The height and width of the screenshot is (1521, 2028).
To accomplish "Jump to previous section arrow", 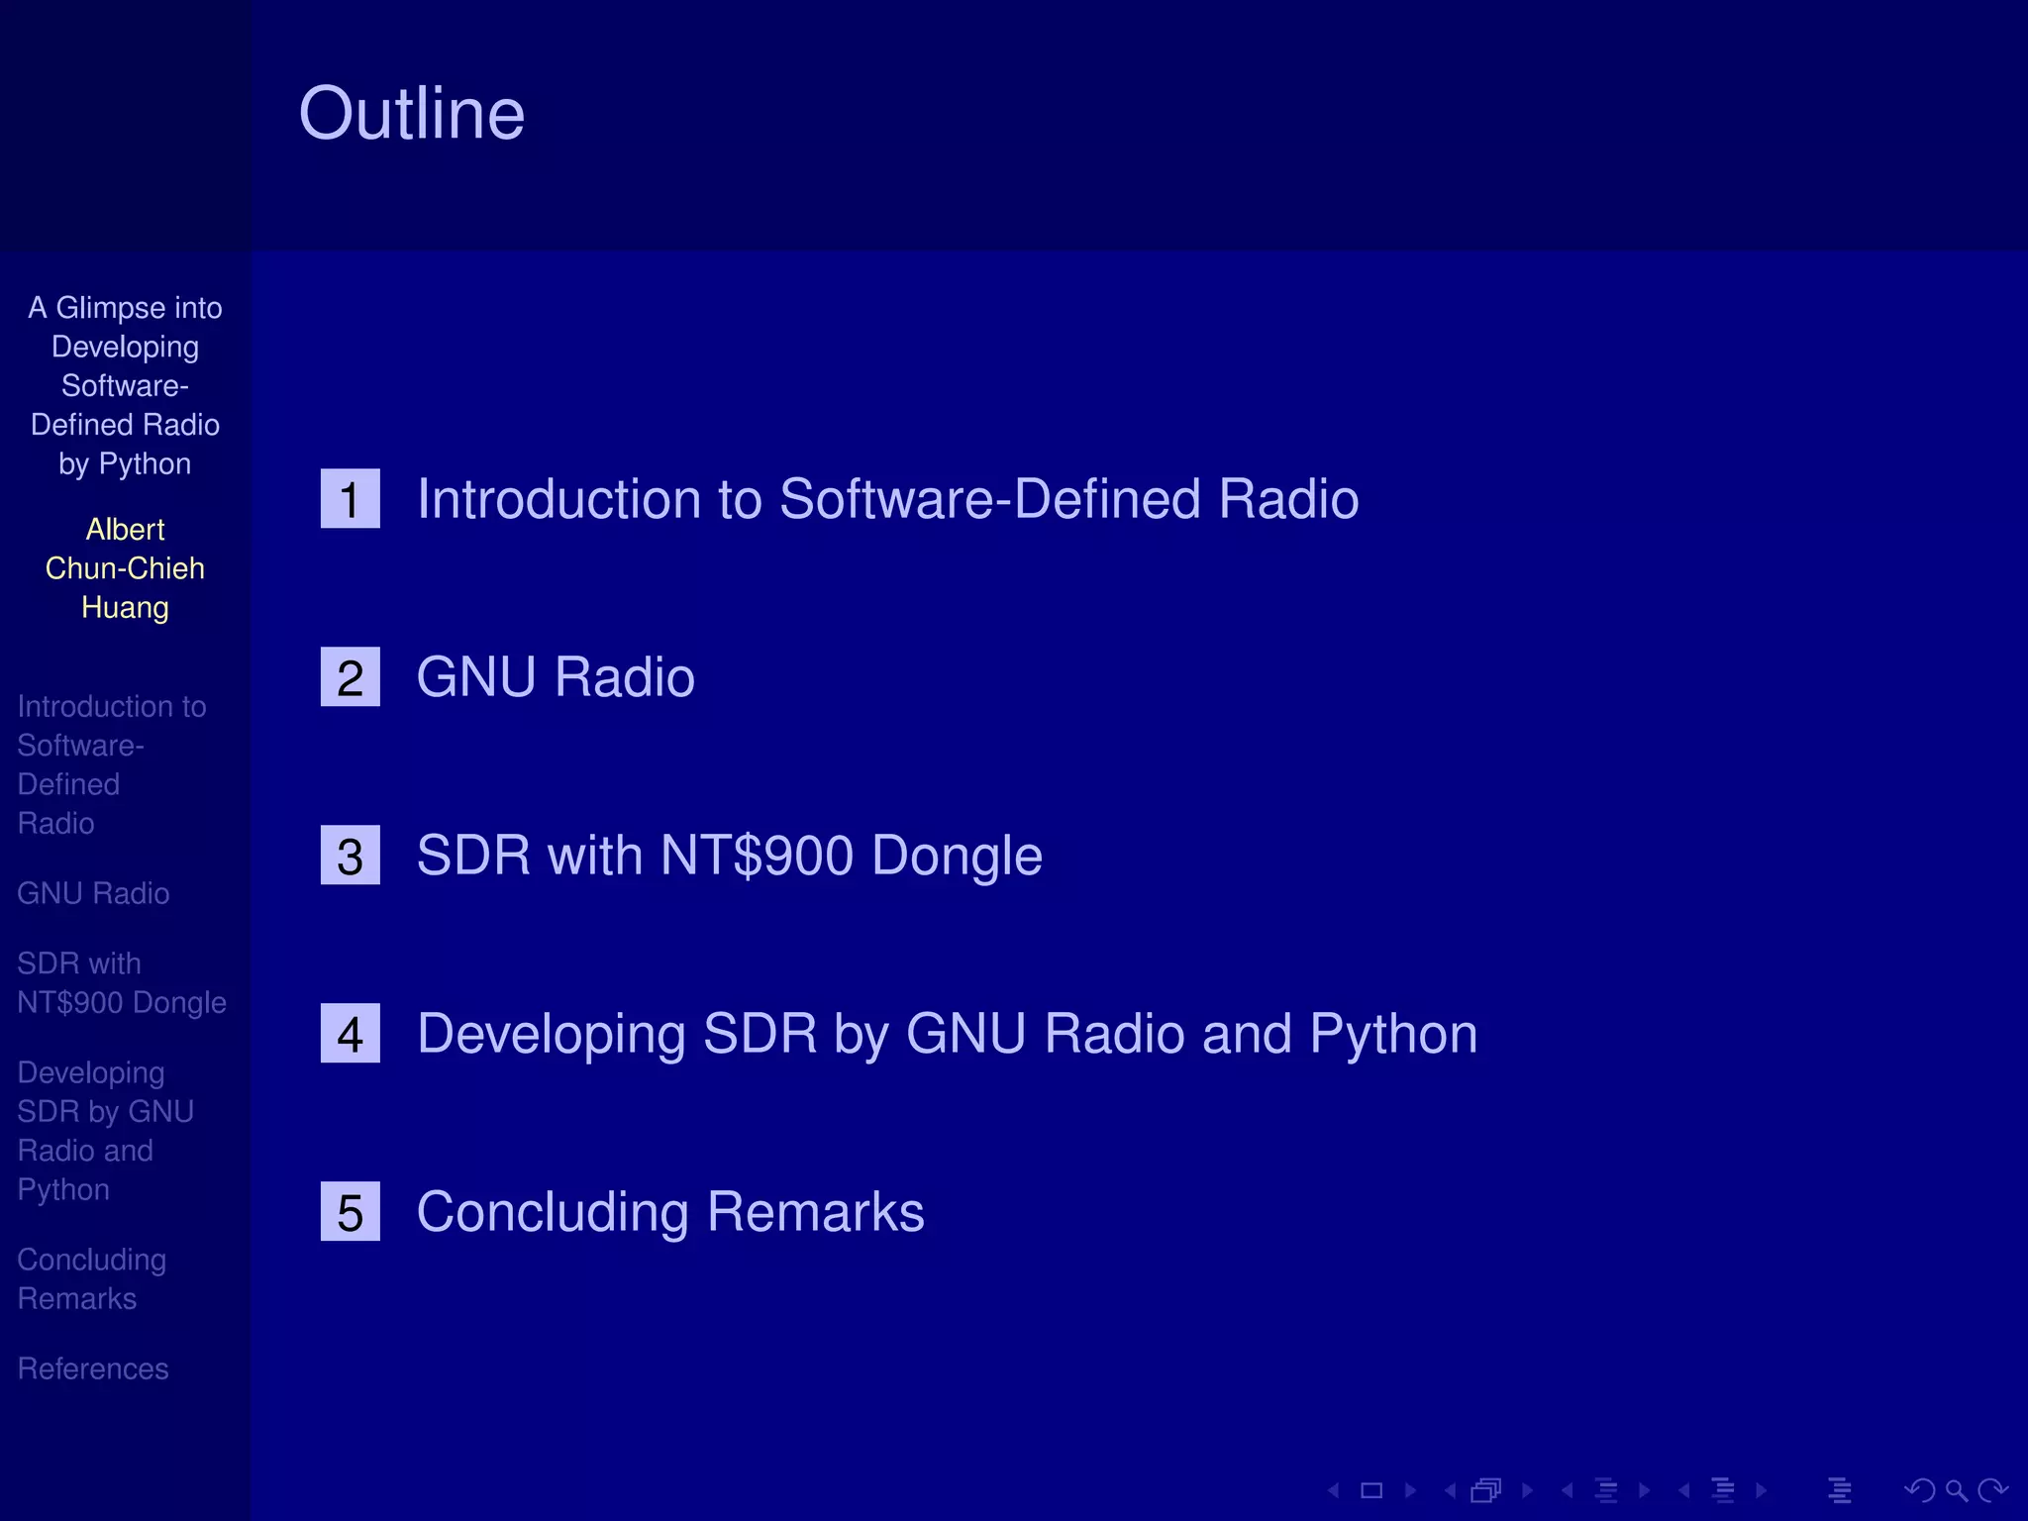I will tap(1684, 1490).
